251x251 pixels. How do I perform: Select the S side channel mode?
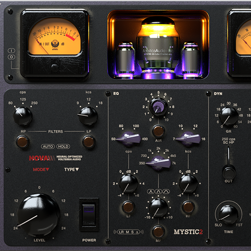click(132, 232)
